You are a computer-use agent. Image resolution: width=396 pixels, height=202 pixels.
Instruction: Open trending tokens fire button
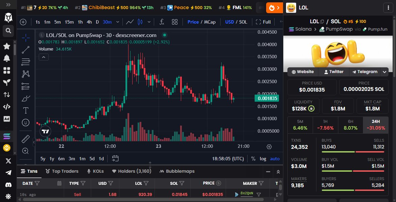coord(275,8)
